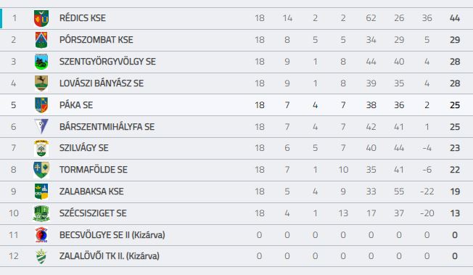Open the RÉDICS KSE team link
Image resolution: width=473 pixels, height=275 pixels.
83,18
